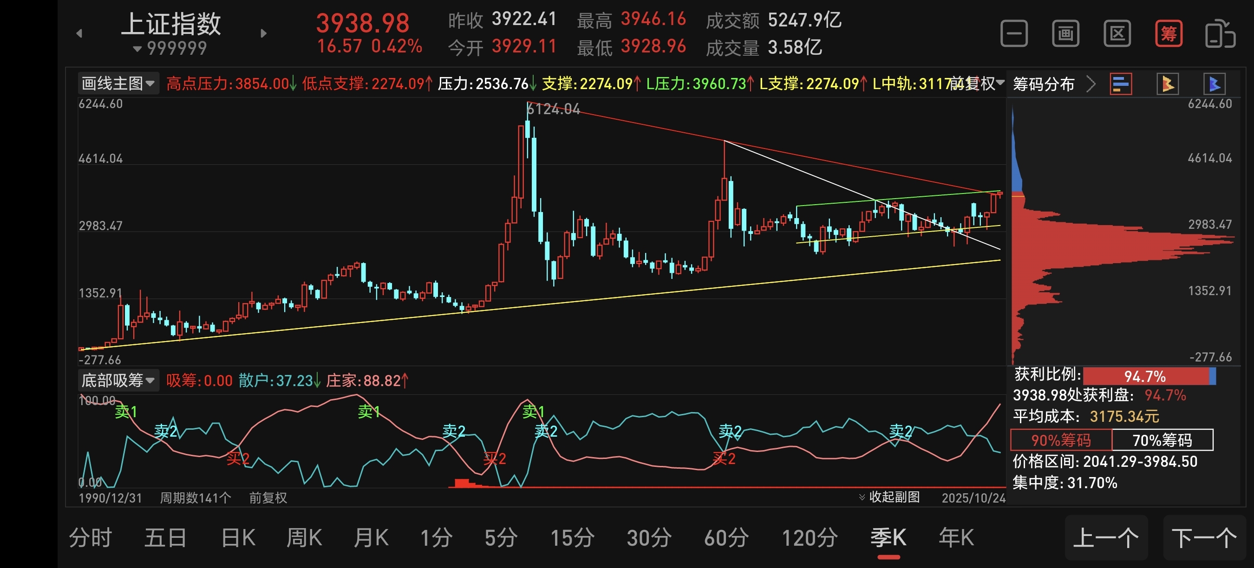Select the blue flame chip distribution icon
Screen dimensions: 1254x568
[1214, 84]
